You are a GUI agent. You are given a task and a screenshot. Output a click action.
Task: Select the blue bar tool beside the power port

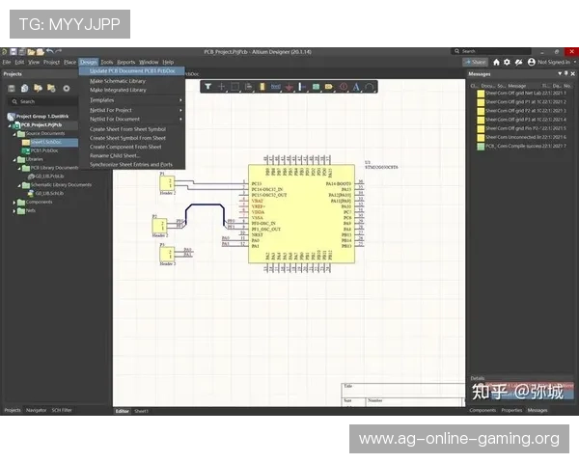[302, 87]
